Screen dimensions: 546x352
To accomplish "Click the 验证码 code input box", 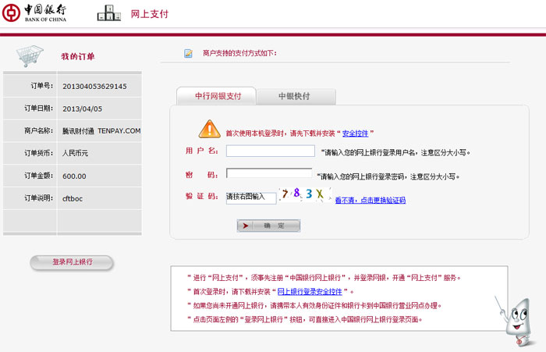I will pyautogui.click(x=251, y=197).
